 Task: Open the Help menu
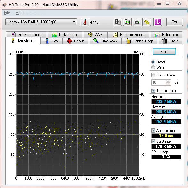(x=20, y=13)
